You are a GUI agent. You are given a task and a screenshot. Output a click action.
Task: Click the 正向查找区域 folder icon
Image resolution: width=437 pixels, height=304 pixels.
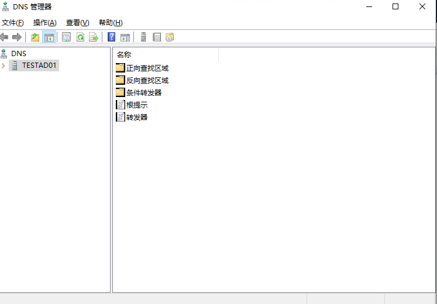[x=120, y=68]
